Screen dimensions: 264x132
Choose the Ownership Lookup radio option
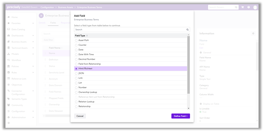76,92
